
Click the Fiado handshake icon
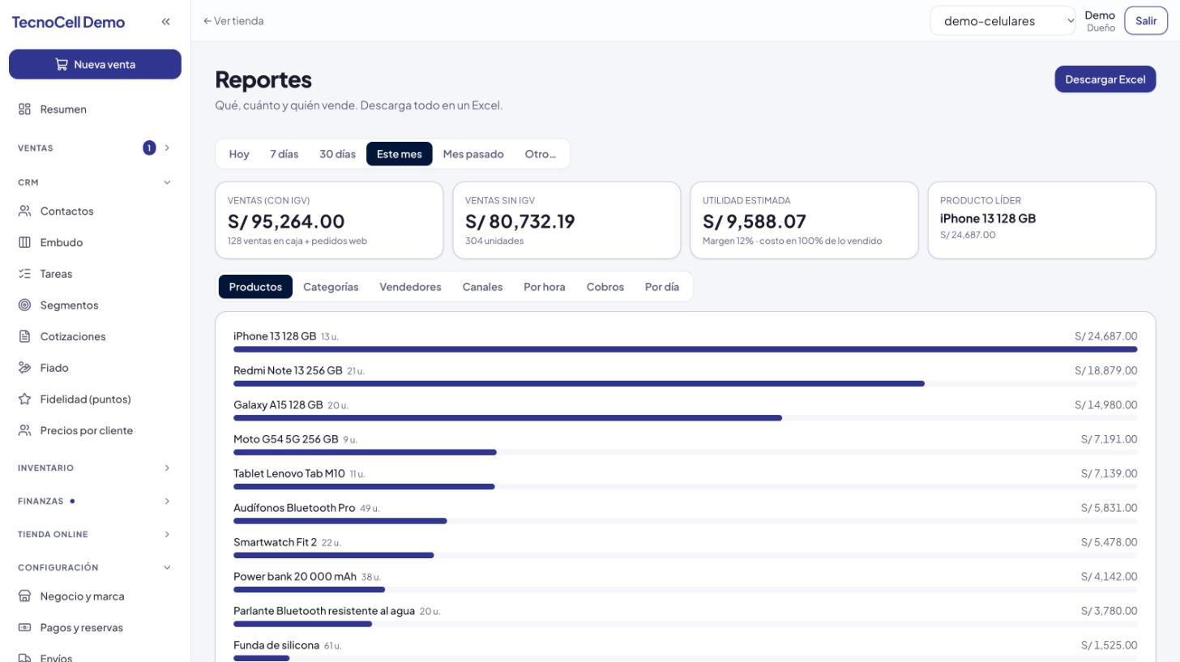click(x=24, y=368)
